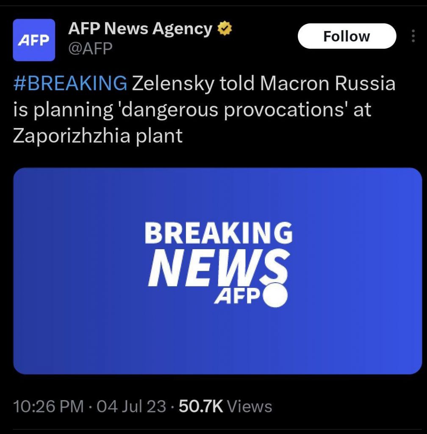427x434 pixels.
Task: Click the white circle beside the image AFP logo
Action: (275, 295)
